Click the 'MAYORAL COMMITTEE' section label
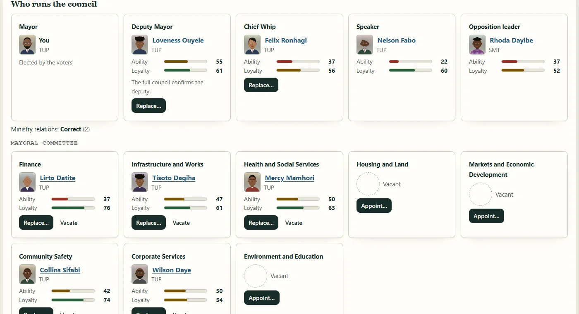579x314 pixels. pyautogui.click(x=44, y=143)
